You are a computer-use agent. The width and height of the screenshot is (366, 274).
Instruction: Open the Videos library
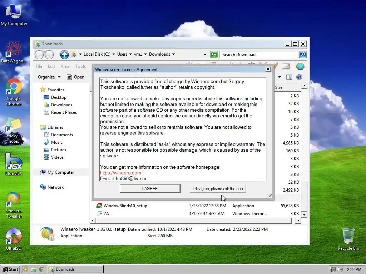click(x=54, y=157)
